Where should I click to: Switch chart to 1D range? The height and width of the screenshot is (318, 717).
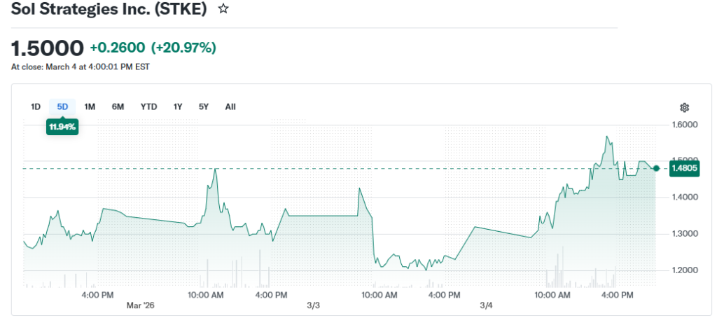pos(36,106)
